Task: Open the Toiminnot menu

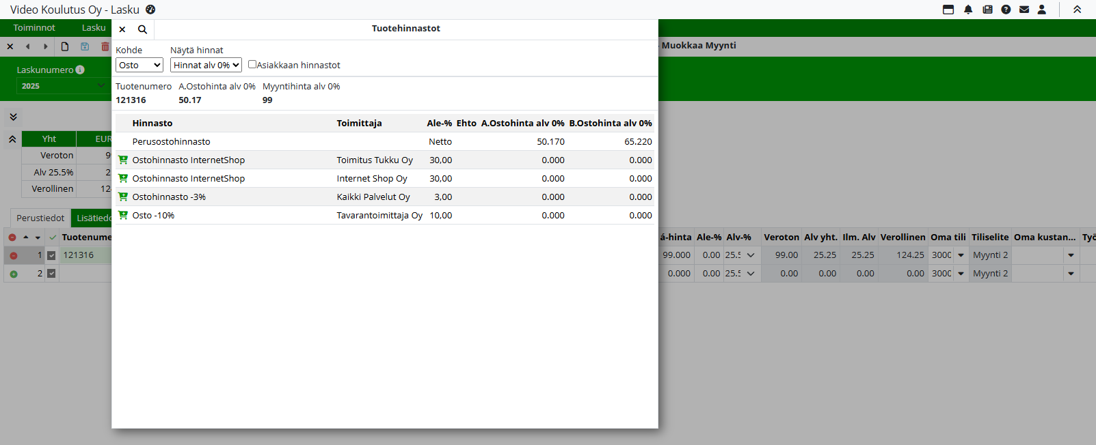Action: coord(34,28)
